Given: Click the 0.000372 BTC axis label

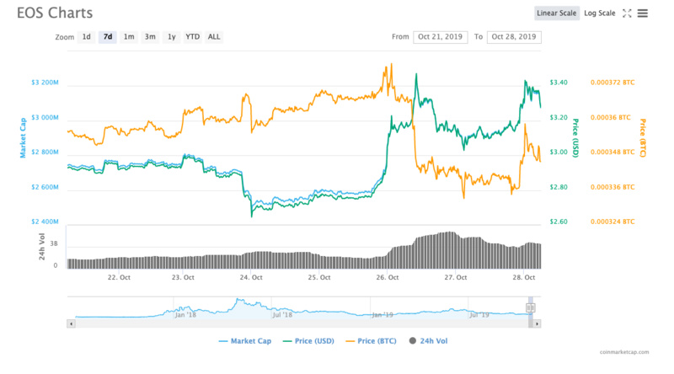Looking at the screenshot, I should [x=612, y=83].
